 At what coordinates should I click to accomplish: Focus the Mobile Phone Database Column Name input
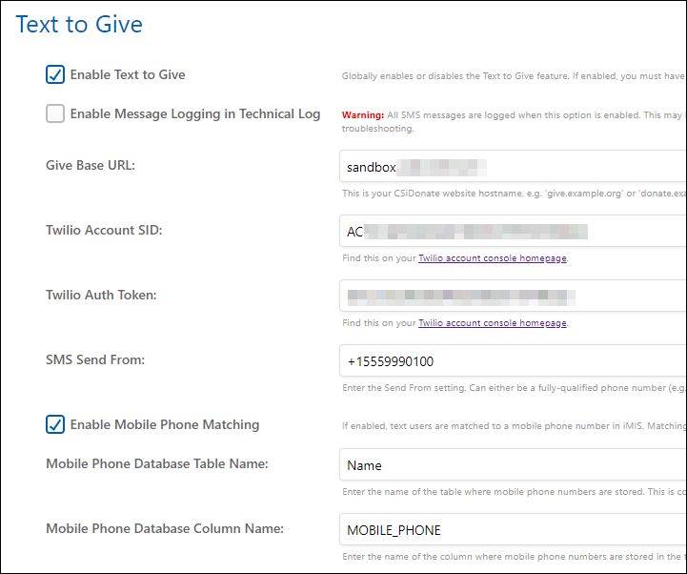tap(513, 529)
